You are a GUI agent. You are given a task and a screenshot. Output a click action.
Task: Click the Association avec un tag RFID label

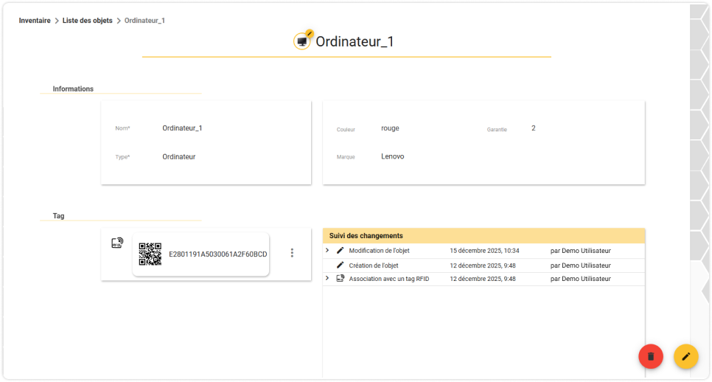(388, 279)
